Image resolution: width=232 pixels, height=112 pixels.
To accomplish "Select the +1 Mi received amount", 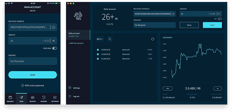I will pos(150,59).
